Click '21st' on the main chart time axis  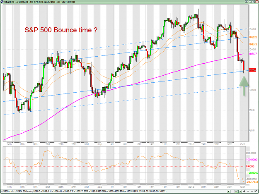[x=48, y=144]
